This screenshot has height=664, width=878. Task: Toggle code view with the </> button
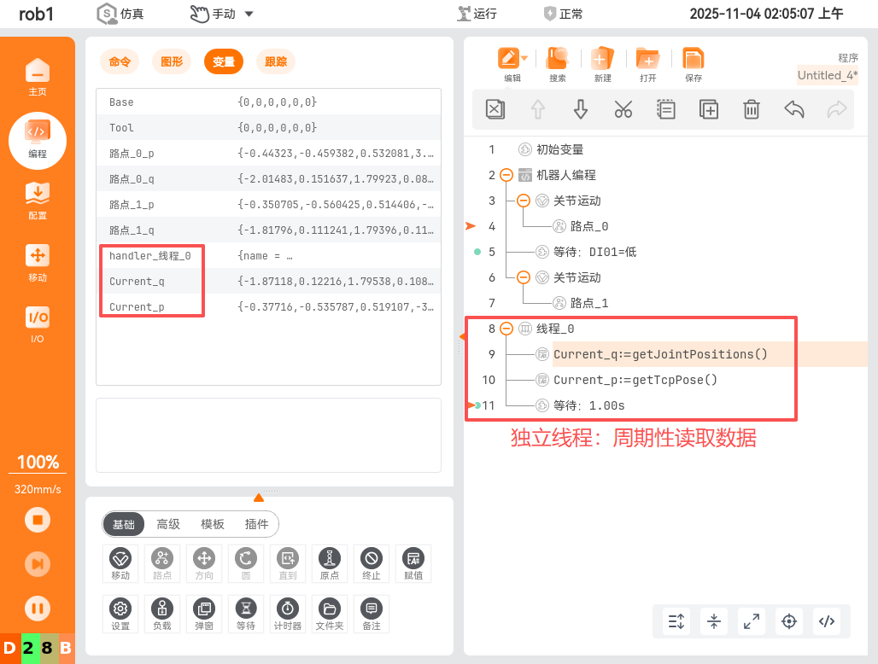[x=826, y=621]
